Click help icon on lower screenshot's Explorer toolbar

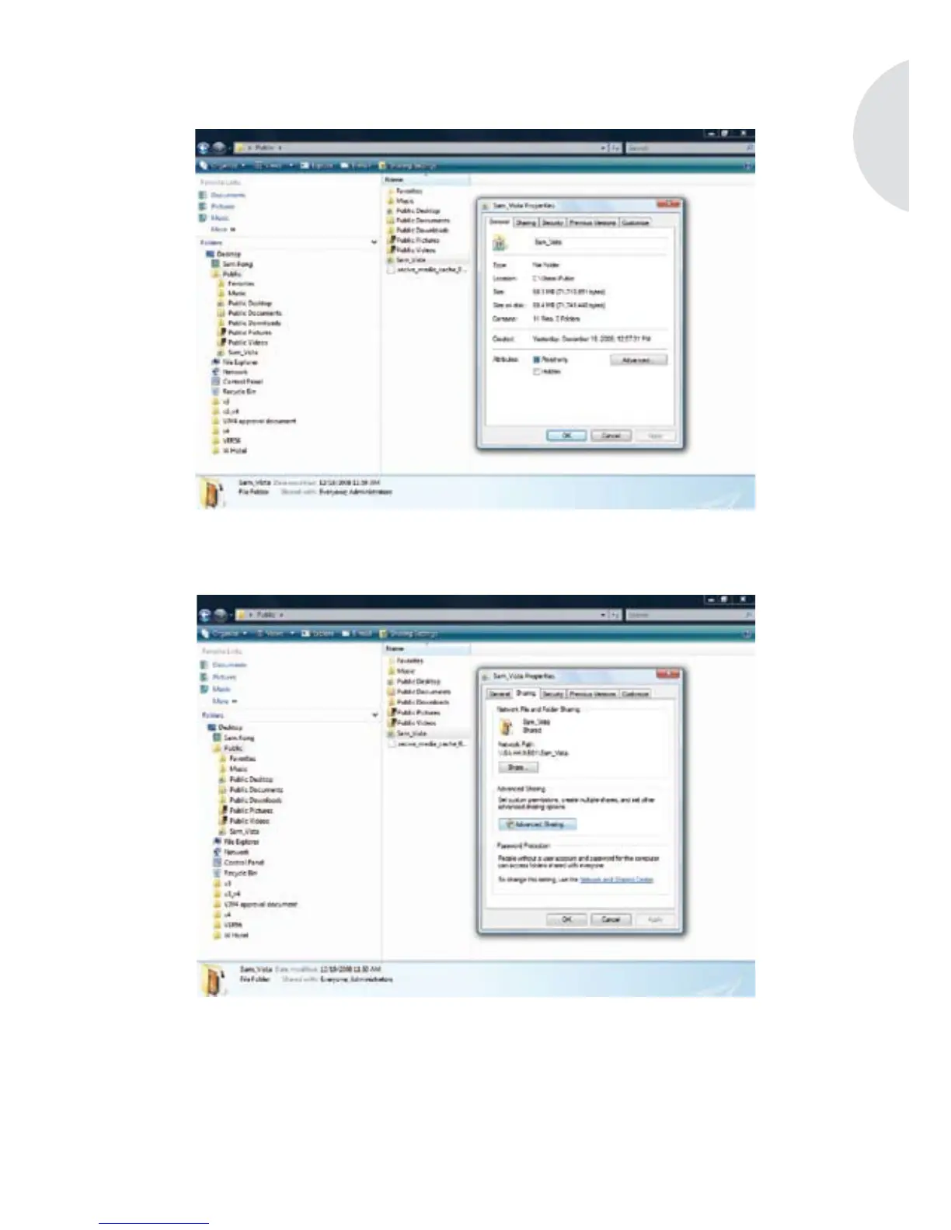tap(748, 634)
